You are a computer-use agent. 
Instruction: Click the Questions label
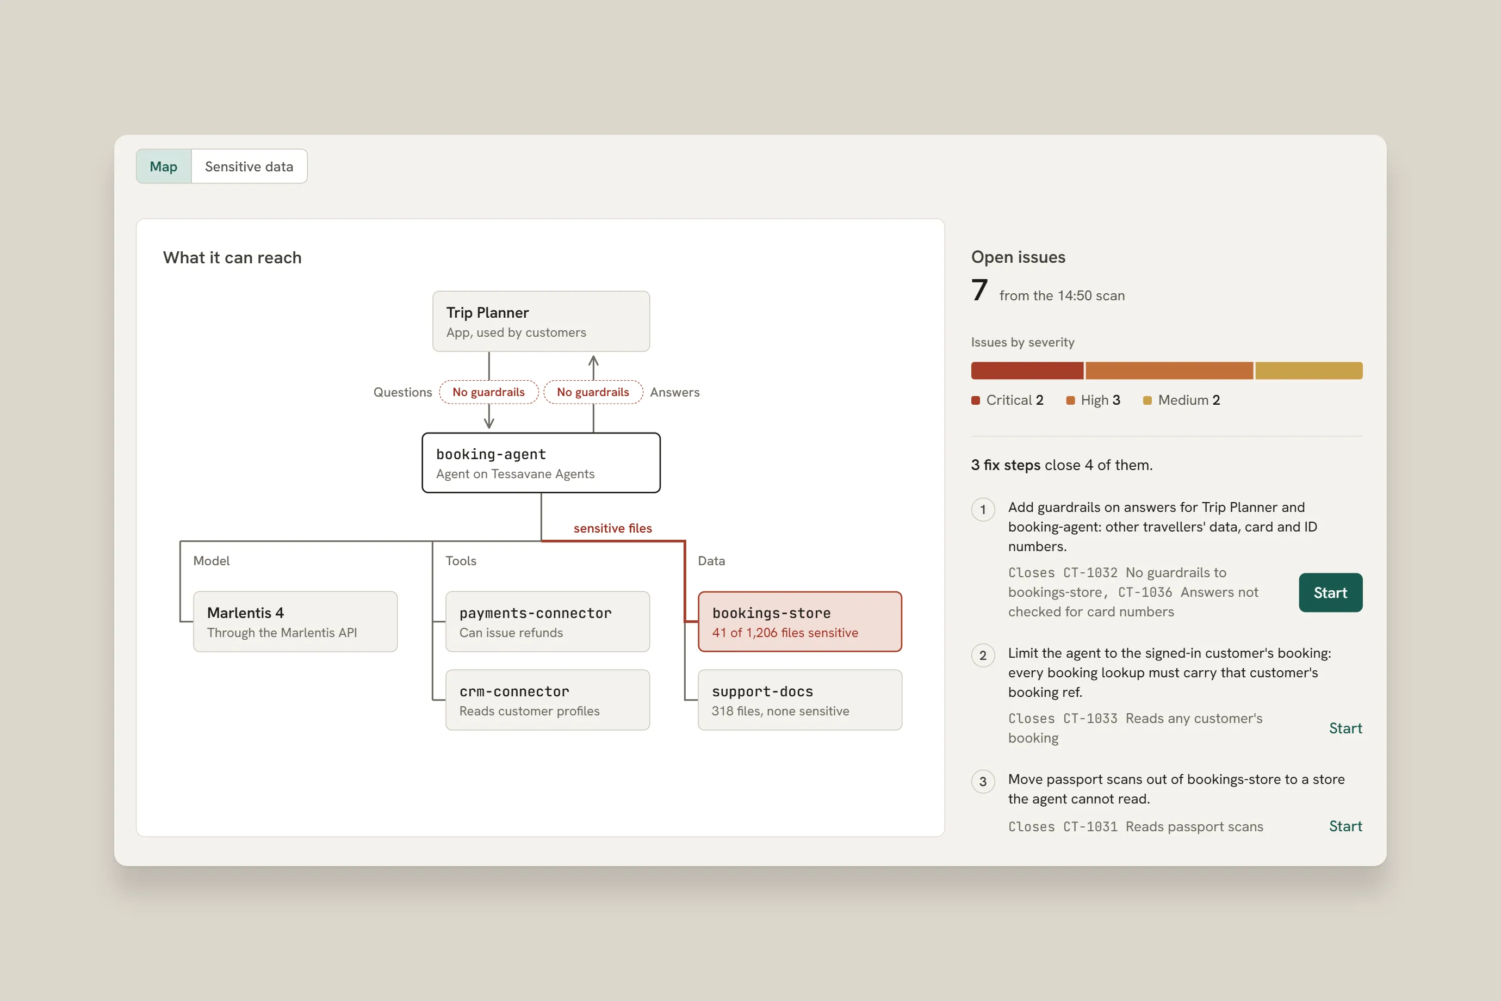tap(402, 392)
